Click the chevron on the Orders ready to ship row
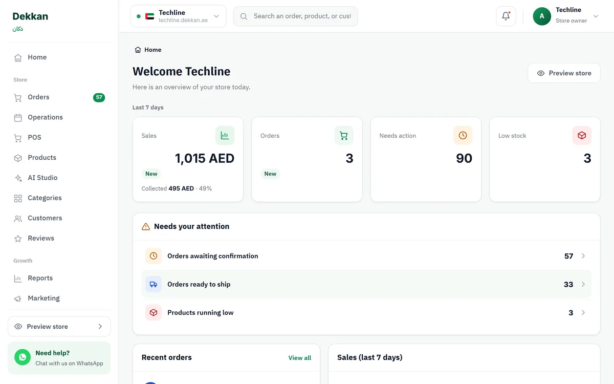 tap(583, 284)
